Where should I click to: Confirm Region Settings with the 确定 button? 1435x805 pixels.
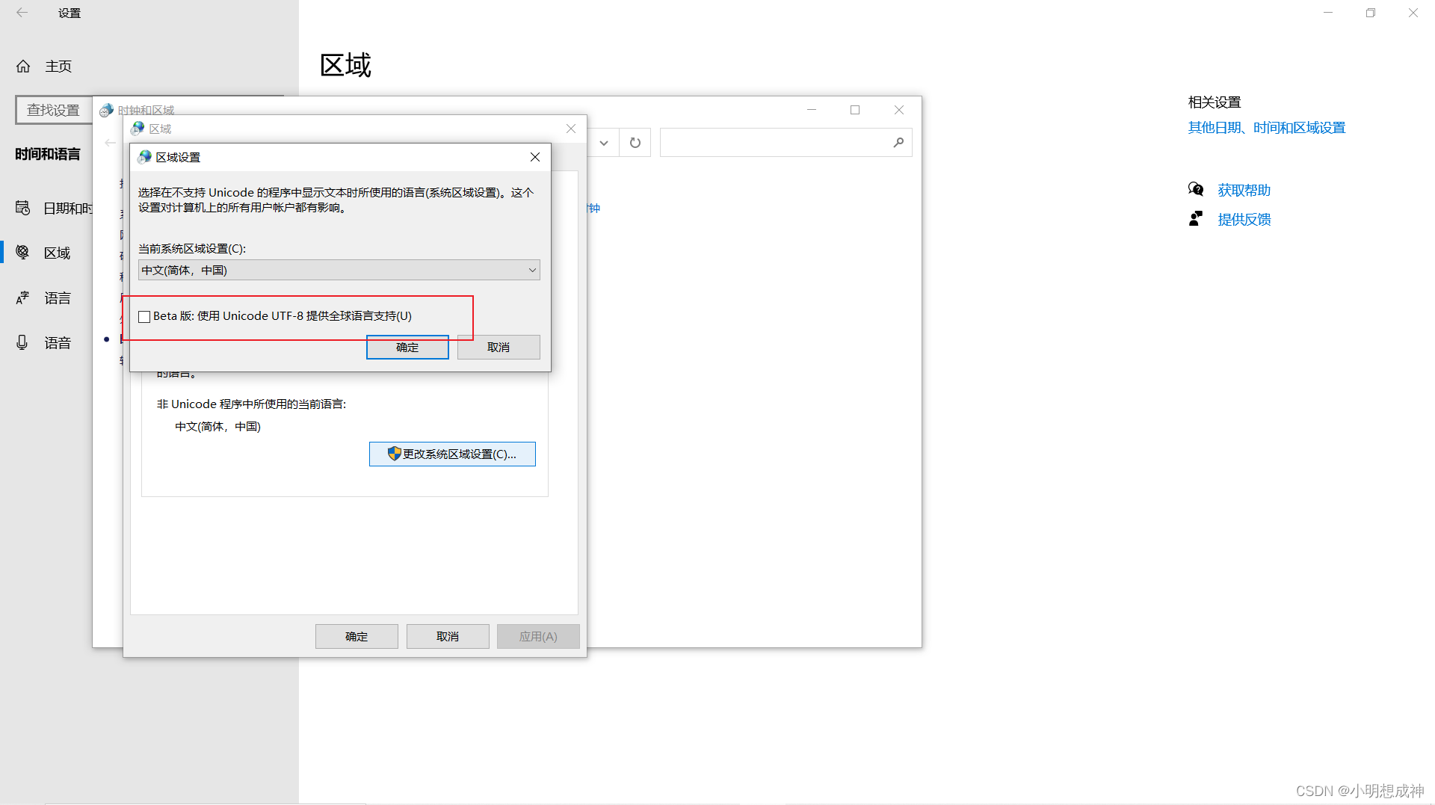(407, 347)
